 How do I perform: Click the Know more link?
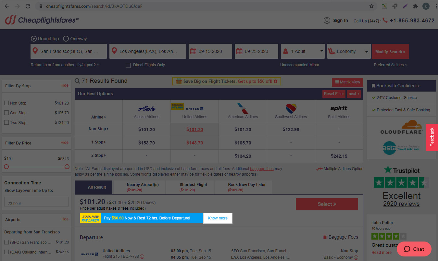(218, 218)
